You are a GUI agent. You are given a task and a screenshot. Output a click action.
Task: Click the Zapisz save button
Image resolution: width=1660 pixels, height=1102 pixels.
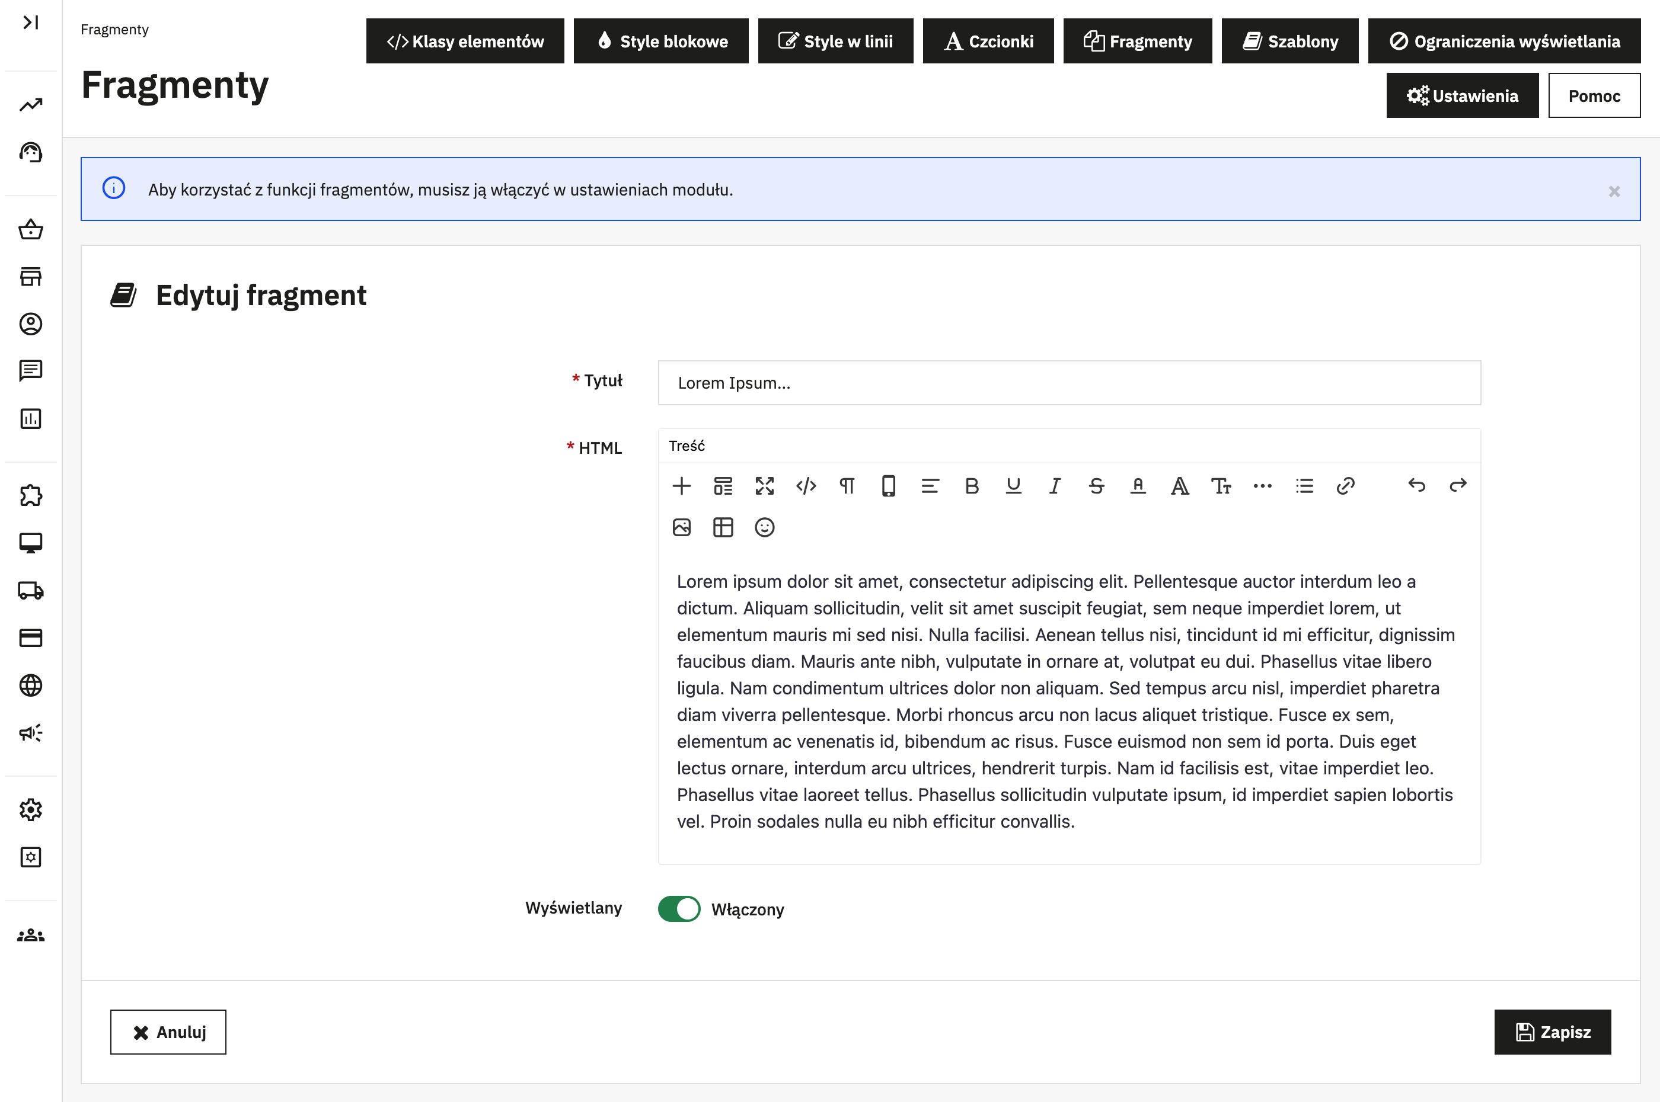click(x=1553, y=1031)
